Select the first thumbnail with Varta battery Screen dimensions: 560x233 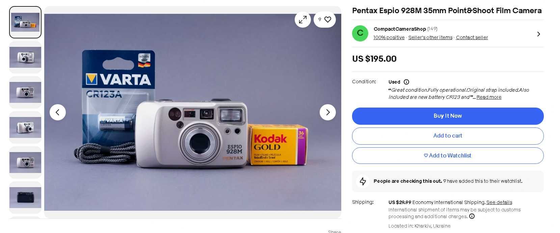25,22
